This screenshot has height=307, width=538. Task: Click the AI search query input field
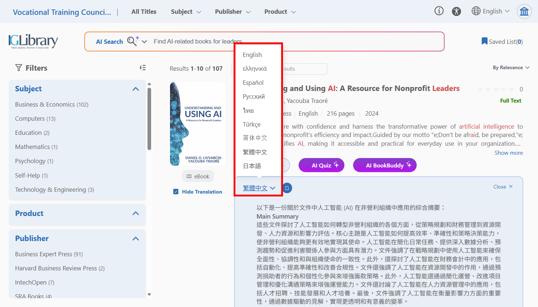(296, 42)
